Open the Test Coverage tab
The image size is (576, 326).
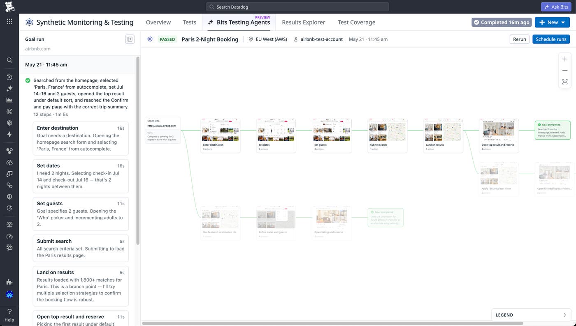pyautogui.click(x=356, y=22)
